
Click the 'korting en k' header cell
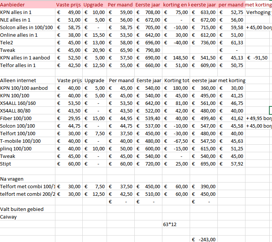[176, 5]
